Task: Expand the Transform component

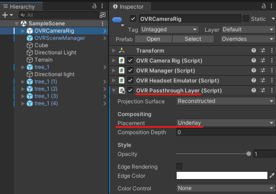Action: click(x=114, y=51)
